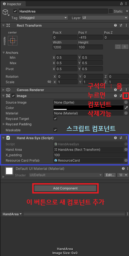
Task: Click the Pos Z field
Action: tap(116, 38)
